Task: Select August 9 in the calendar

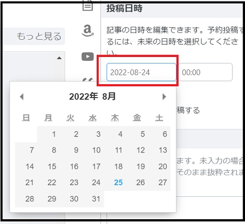Action: [x=70, y=150]
